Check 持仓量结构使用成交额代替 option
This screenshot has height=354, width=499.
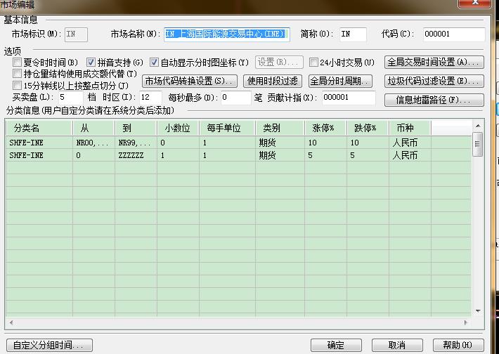[x=18, y=74]
